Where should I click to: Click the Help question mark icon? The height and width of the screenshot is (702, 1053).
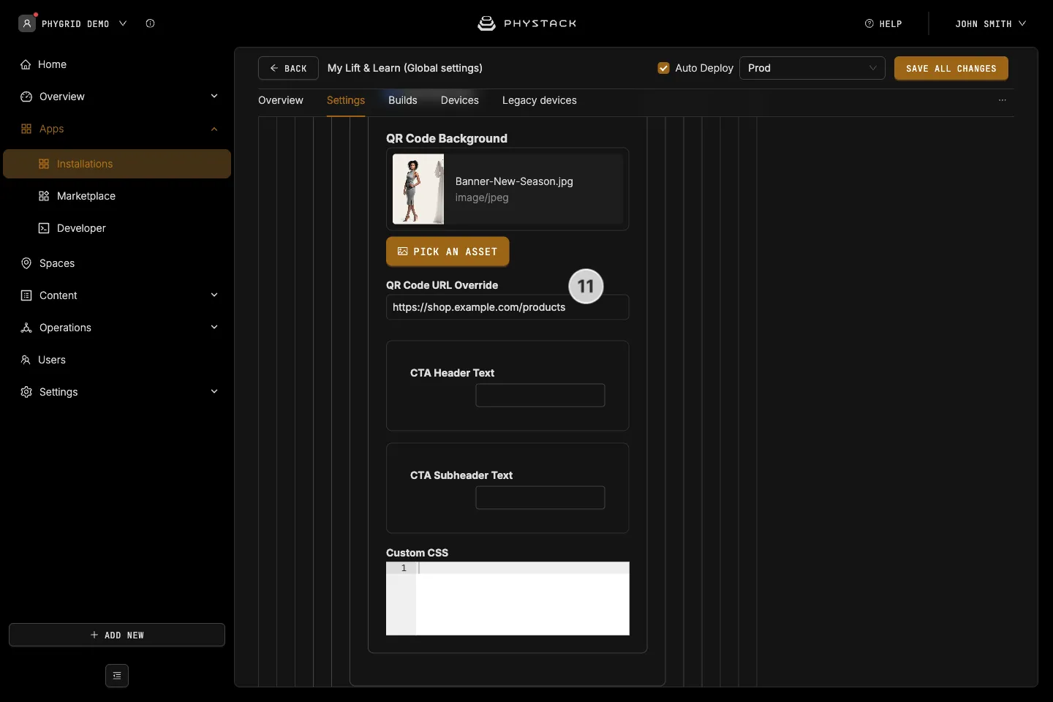[869, 23]
